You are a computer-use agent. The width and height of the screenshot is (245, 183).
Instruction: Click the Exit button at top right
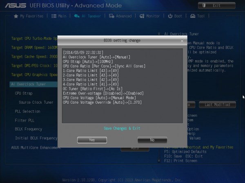[217, 6]
